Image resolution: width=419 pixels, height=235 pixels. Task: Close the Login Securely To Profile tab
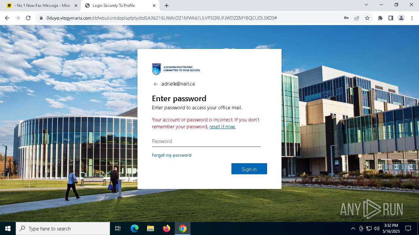tap(154, 6)
